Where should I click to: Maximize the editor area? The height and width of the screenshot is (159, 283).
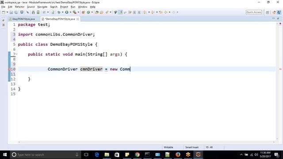tap(278, 19)
